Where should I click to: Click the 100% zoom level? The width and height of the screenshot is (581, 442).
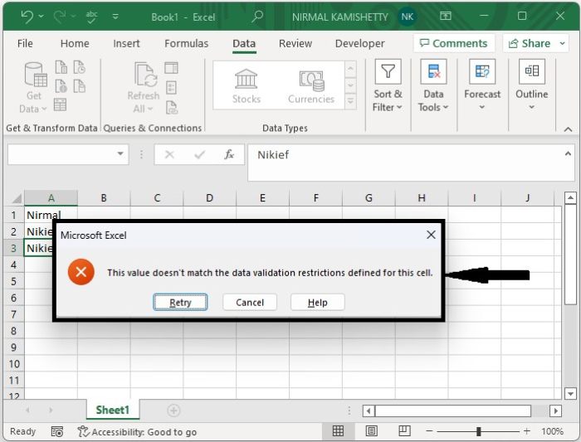[x=552, y=431]
